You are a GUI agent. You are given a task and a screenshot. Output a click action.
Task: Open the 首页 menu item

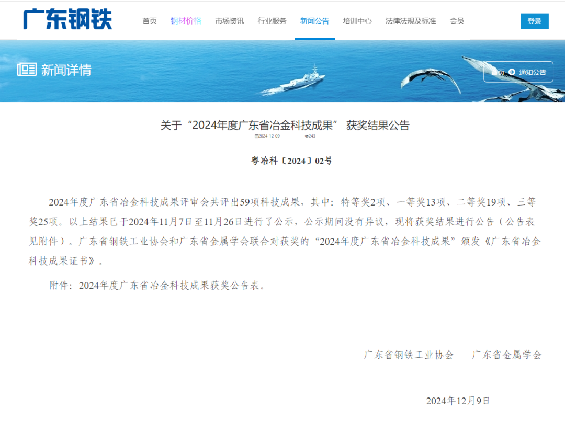pyautogui.click(x=149, y=21)
